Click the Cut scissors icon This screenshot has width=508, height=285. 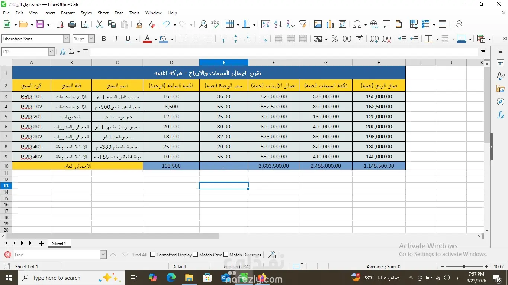(x=99, y=24)
